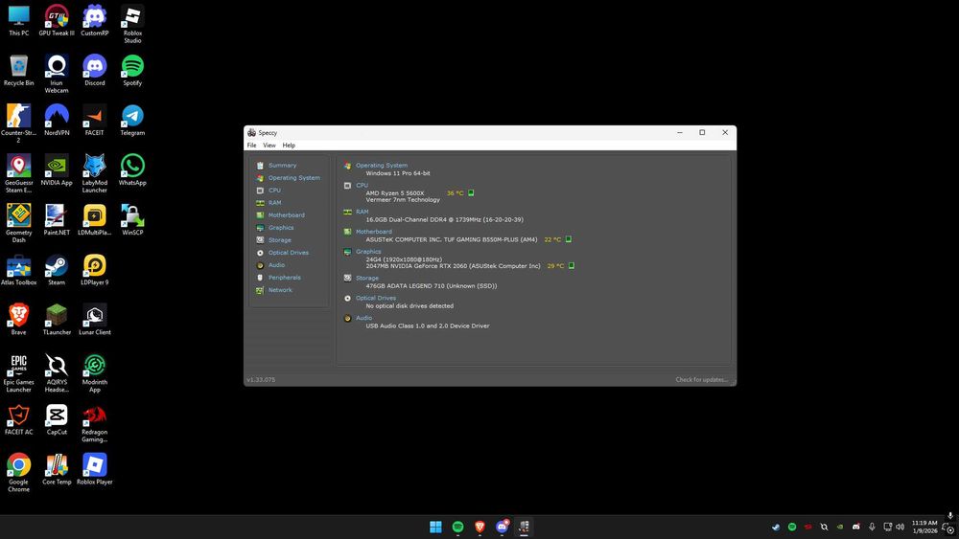Viewport: 959px width, 539px height.
Task: Select Motherboard in the Speccy sidebar
Action: pos(286,214)
